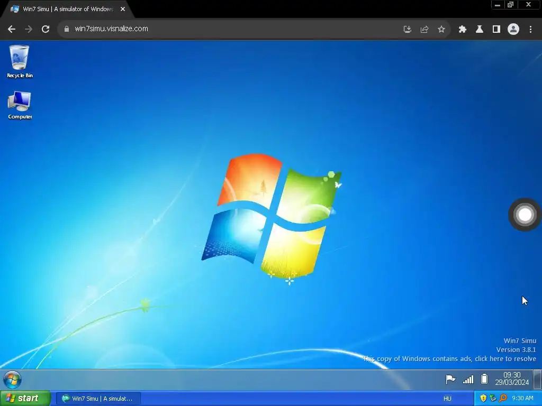
Task: Click the install app icon in address bar
Action: (x=408, y=30)
